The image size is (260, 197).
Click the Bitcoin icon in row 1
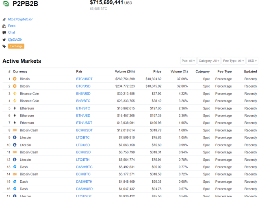[x=15, y=79]
